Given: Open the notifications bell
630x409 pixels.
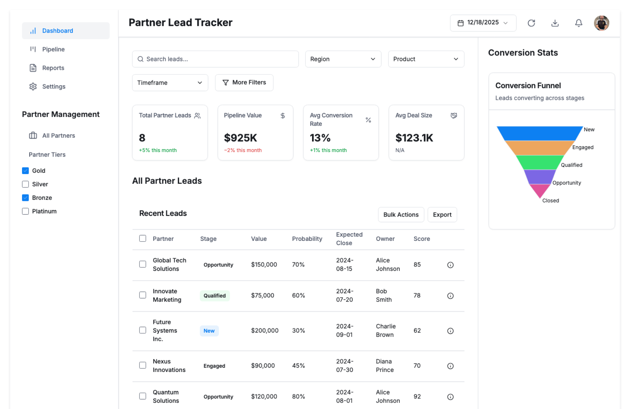Looking at the screenshot, I should 578,23.
